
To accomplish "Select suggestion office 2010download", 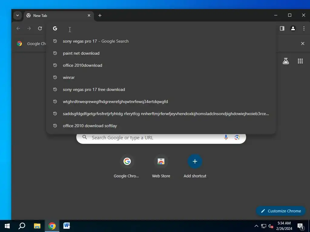I will click(x=161, y=65).
